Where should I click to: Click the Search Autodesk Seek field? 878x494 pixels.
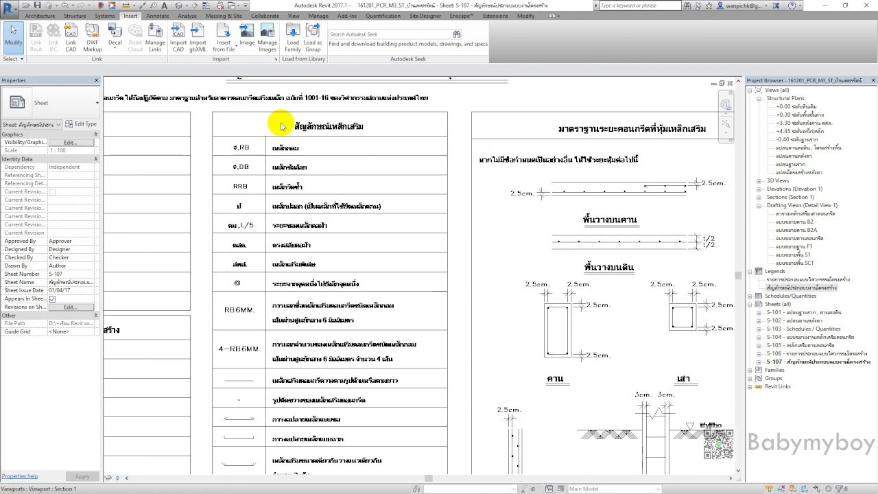(390, 34)
